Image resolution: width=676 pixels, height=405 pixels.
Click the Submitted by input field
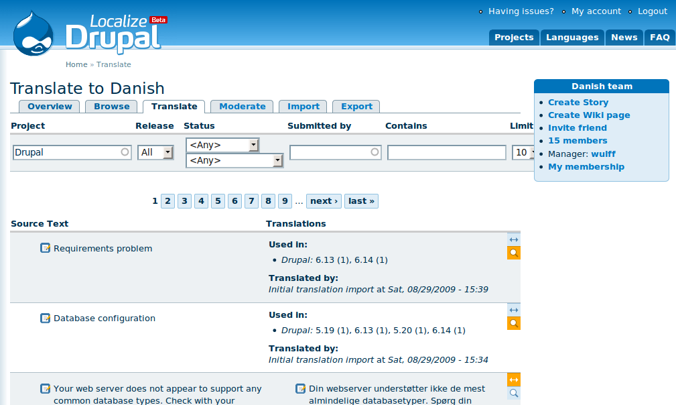336,152
